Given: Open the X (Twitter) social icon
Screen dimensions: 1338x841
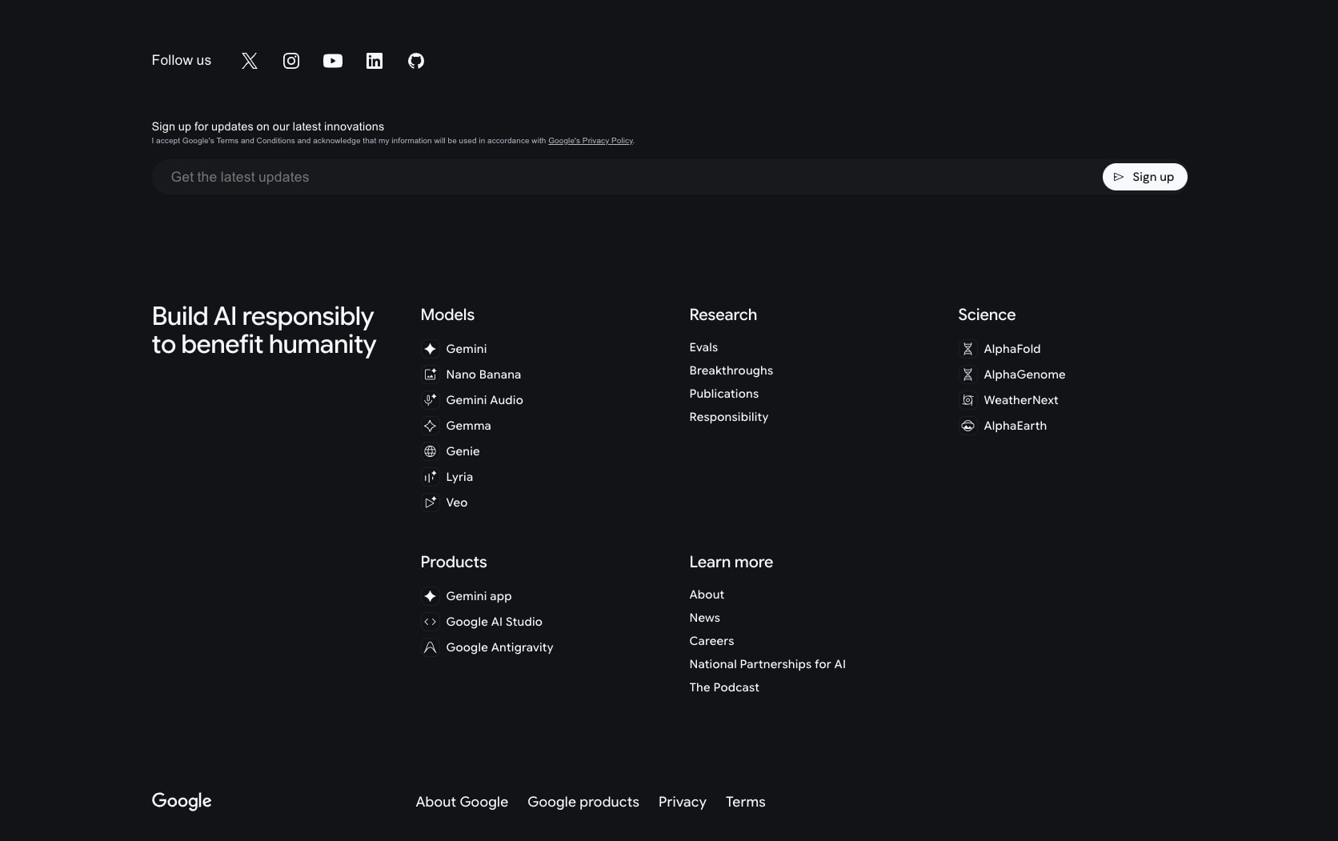Looking at the screenshot, I should tap(250, 61).
